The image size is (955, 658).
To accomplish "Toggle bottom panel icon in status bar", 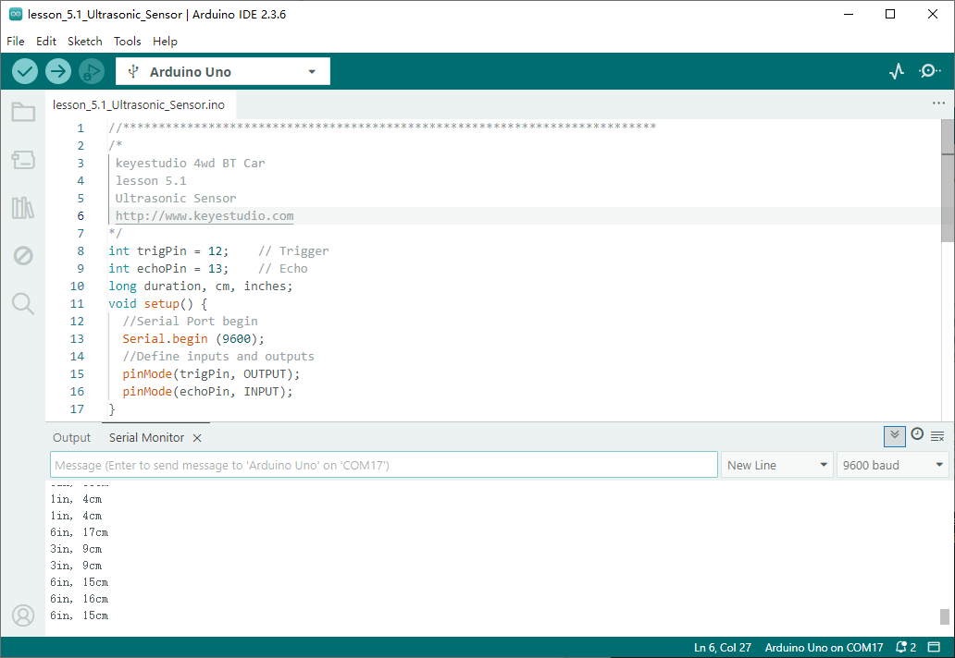I will pyautogui.click(x=934, y=646).
